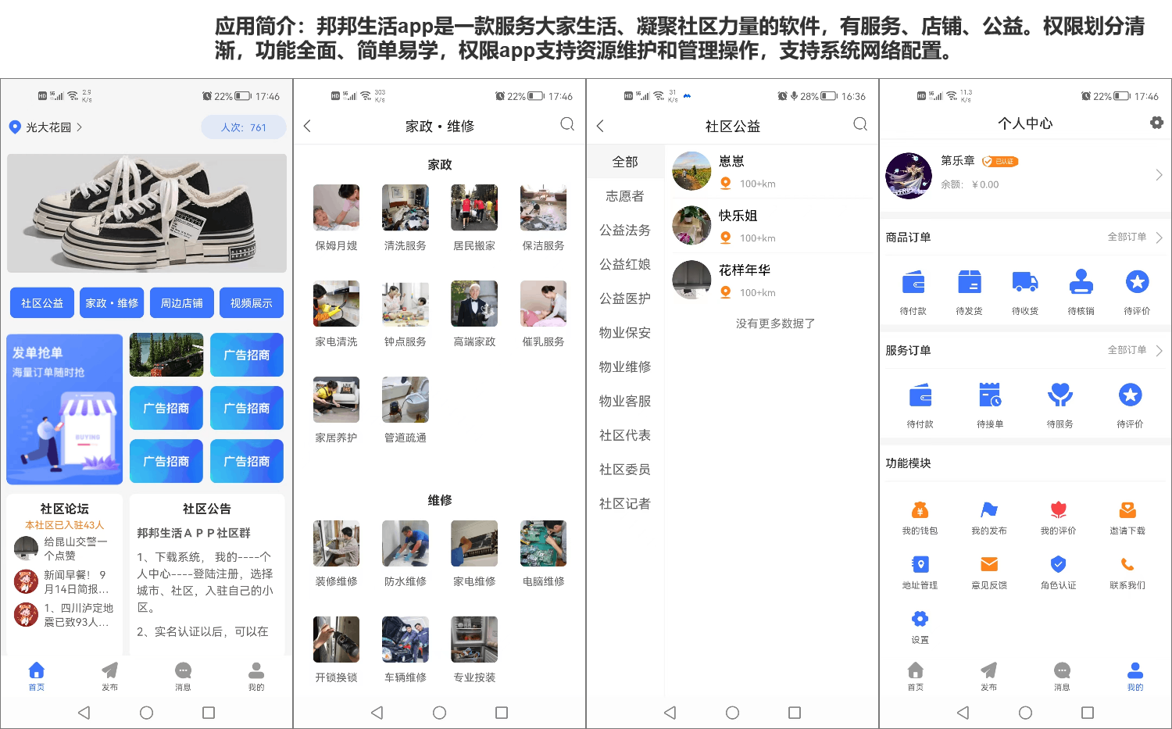Tap the 待核销 stamp icon
The width and height of the screenshot is (1172, 729).
[x=1081, y=282]
